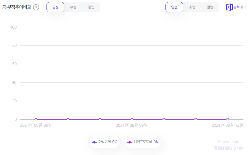
Task: Switch to 월별 monthly view
Action: point(210,7)
